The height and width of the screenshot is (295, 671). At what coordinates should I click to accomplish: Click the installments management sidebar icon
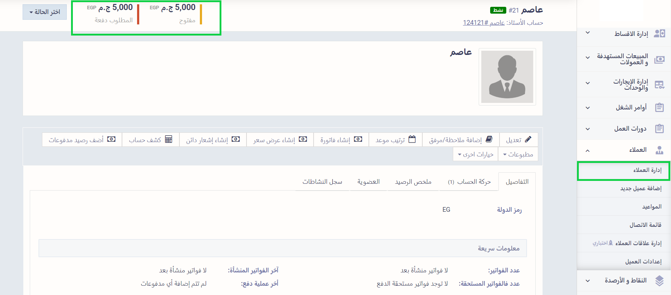point(659,34)
